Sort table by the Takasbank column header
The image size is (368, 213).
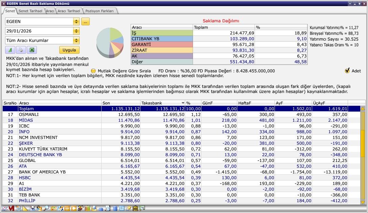tap(161, 103)
